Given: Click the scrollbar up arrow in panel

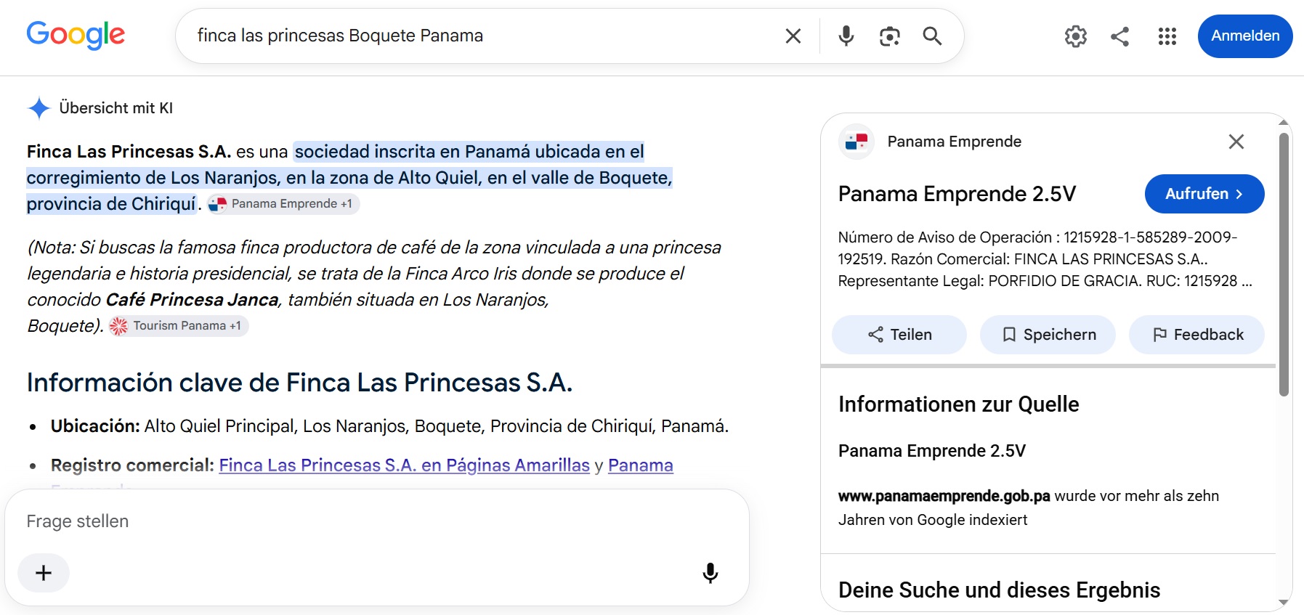Looking at the screenshot, I should [1284, 122].
